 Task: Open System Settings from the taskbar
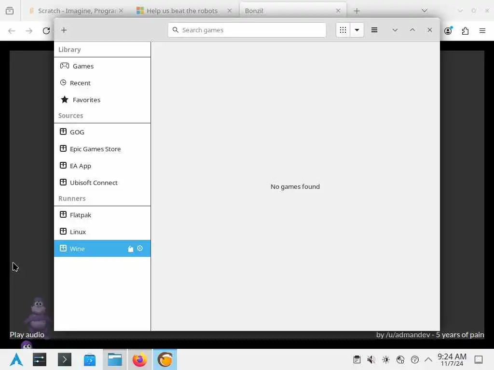coord(40,359)
